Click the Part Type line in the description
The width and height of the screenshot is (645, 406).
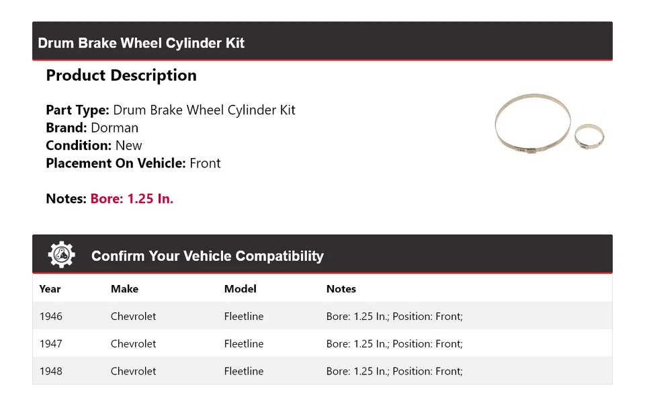pyautogui.click(x=171, y=110)
